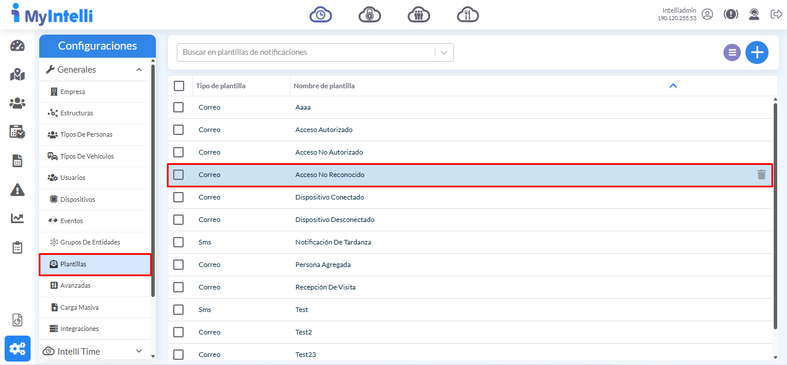Open the purple list menu button
Viewport: 787px width, 365px height.
tap(732, 52)
